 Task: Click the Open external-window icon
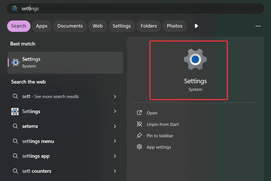pos(139,113)
